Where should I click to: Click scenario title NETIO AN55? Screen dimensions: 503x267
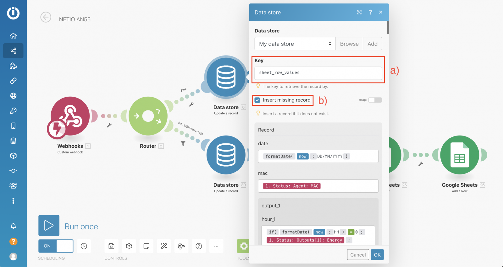tap(75, 19)
